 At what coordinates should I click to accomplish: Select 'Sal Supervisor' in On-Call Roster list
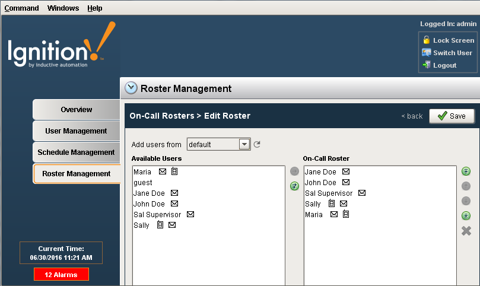click(x=329, y=193)
